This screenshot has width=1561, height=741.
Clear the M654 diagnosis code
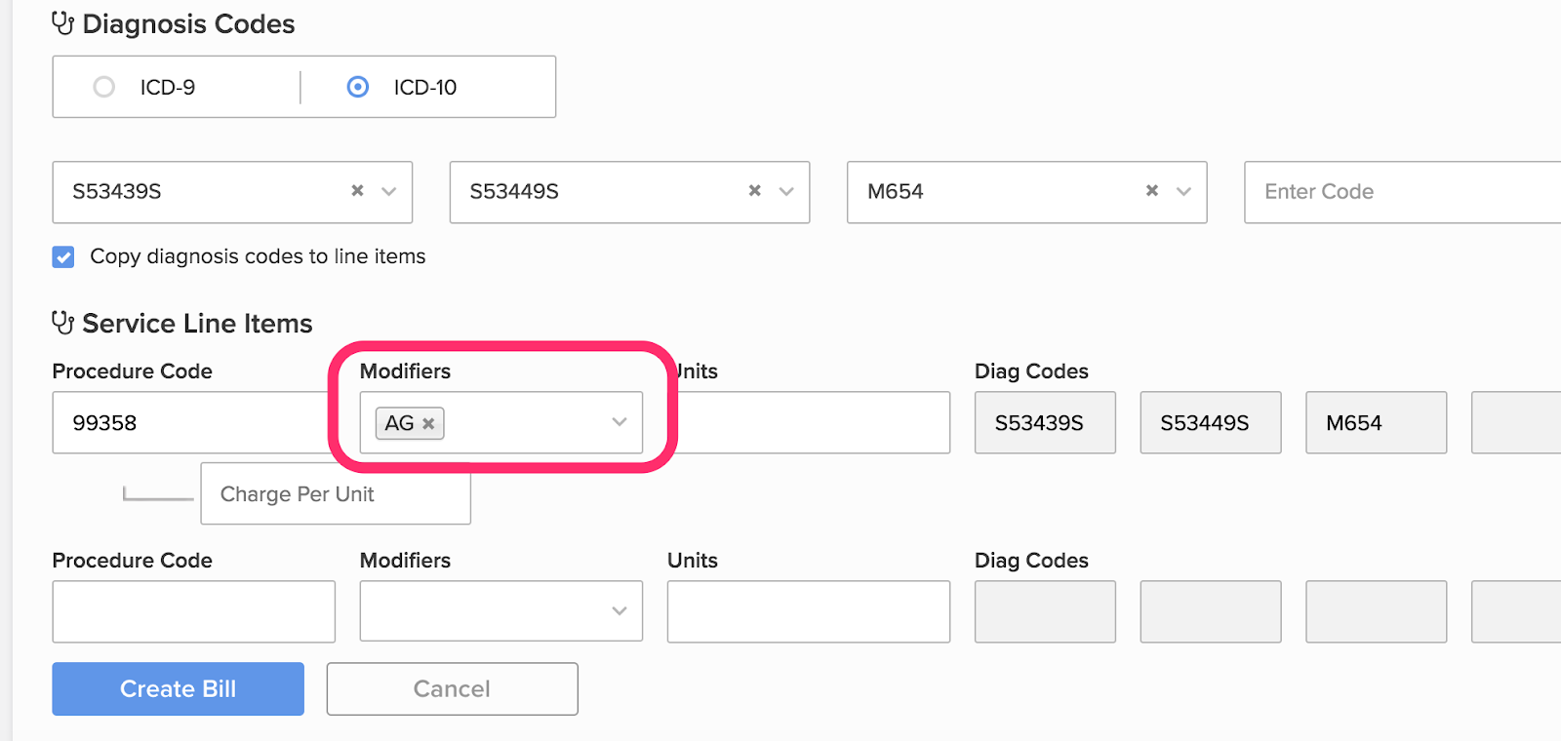point(1152,191)
